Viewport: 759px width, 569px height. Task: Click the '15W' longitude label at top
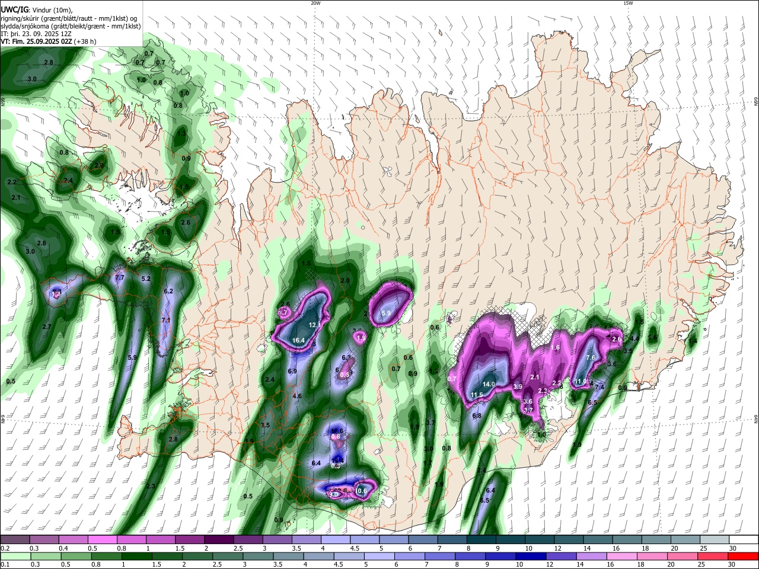(628, 3)
